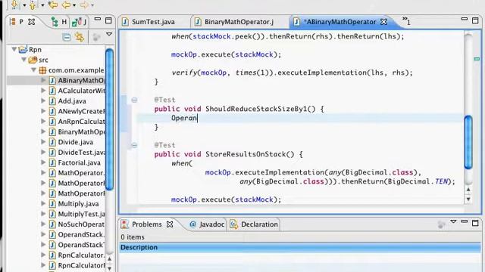Select Factorial.java in Package Explorer
485x272 pixels.
[79, 162]
